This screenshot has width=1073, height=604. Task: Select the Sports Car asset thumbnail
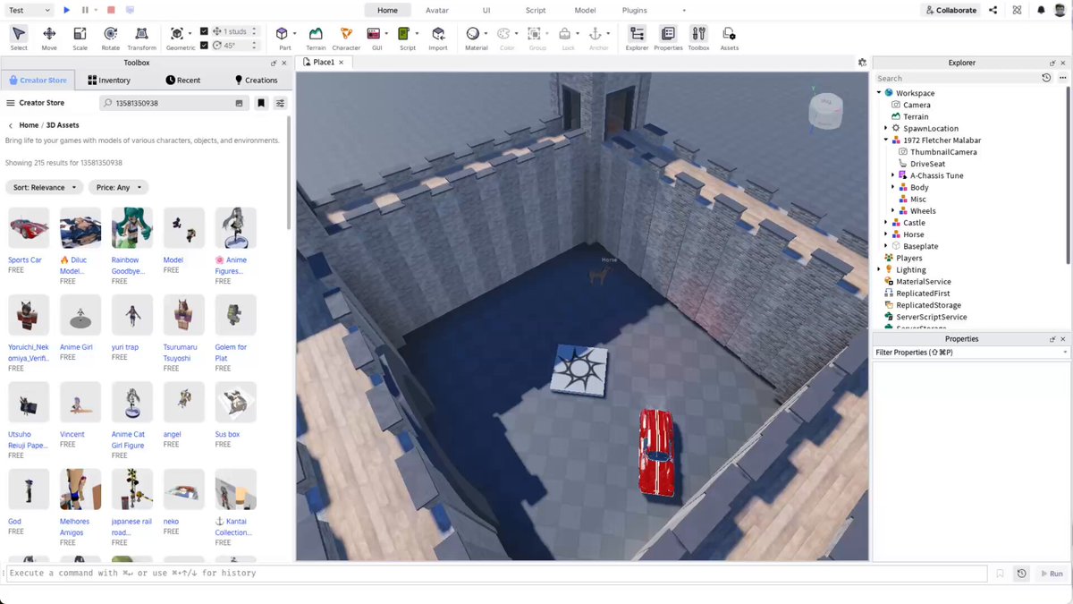29,229
